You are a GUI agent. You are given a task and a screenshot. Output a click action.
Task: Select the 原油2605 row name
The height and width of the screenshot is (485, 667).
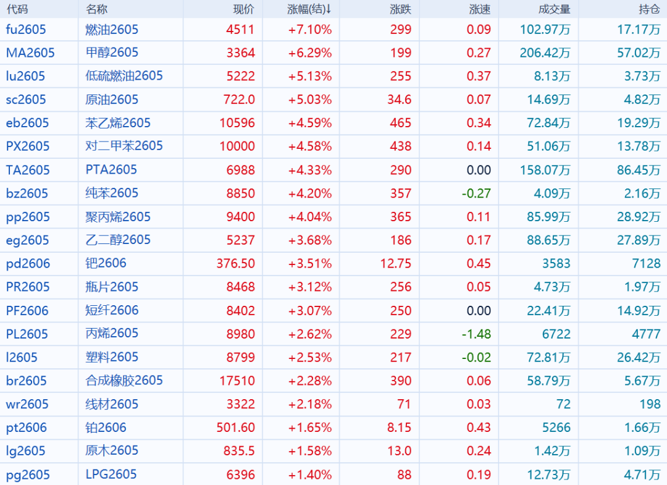click(112, 99)
